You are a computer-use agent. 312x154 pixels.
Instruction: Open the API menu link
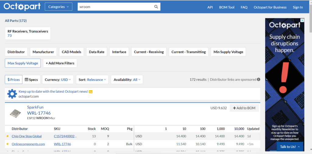pos(210,7)
